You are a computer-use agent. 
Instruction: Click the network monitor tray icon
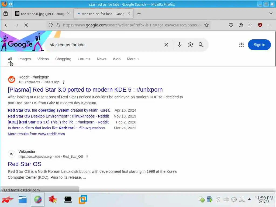click(x=242, y=199)
